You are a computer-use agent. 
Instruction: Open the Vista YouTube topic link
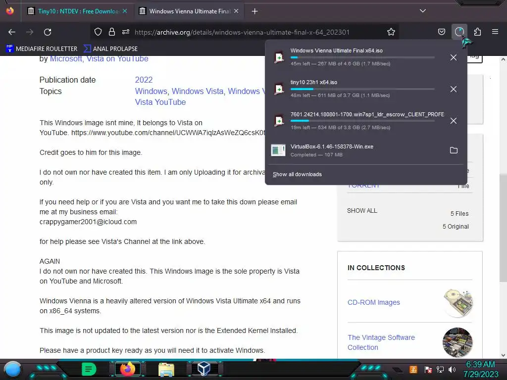[x=160, y=102]
